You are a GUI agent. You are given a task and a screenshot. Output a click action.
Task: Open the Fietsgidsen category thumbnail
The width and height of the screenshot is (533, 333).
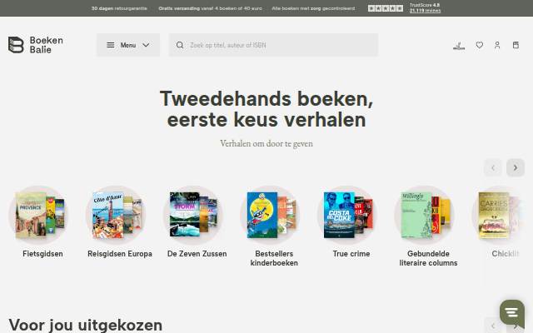point(39,215)
